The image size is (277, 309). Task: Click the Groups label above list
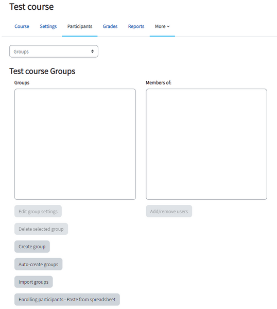(22, 82)
